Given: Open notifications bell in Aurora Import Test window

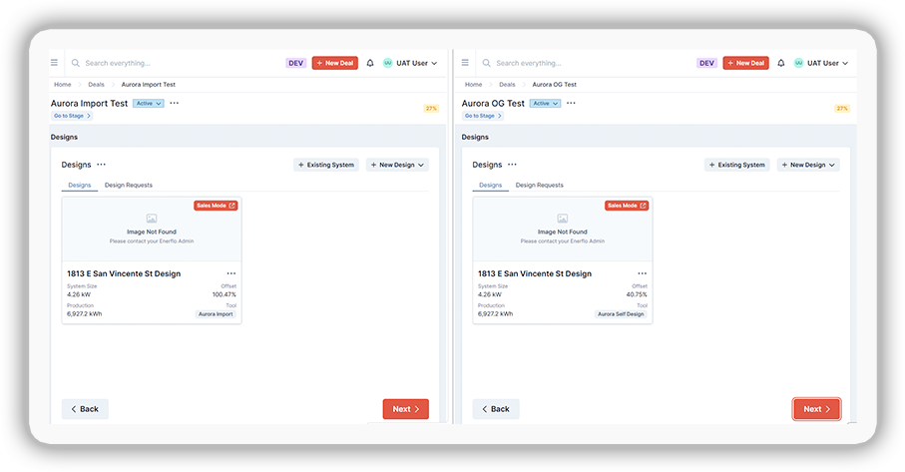Looking at the screenshot, I should coord(370,63).
